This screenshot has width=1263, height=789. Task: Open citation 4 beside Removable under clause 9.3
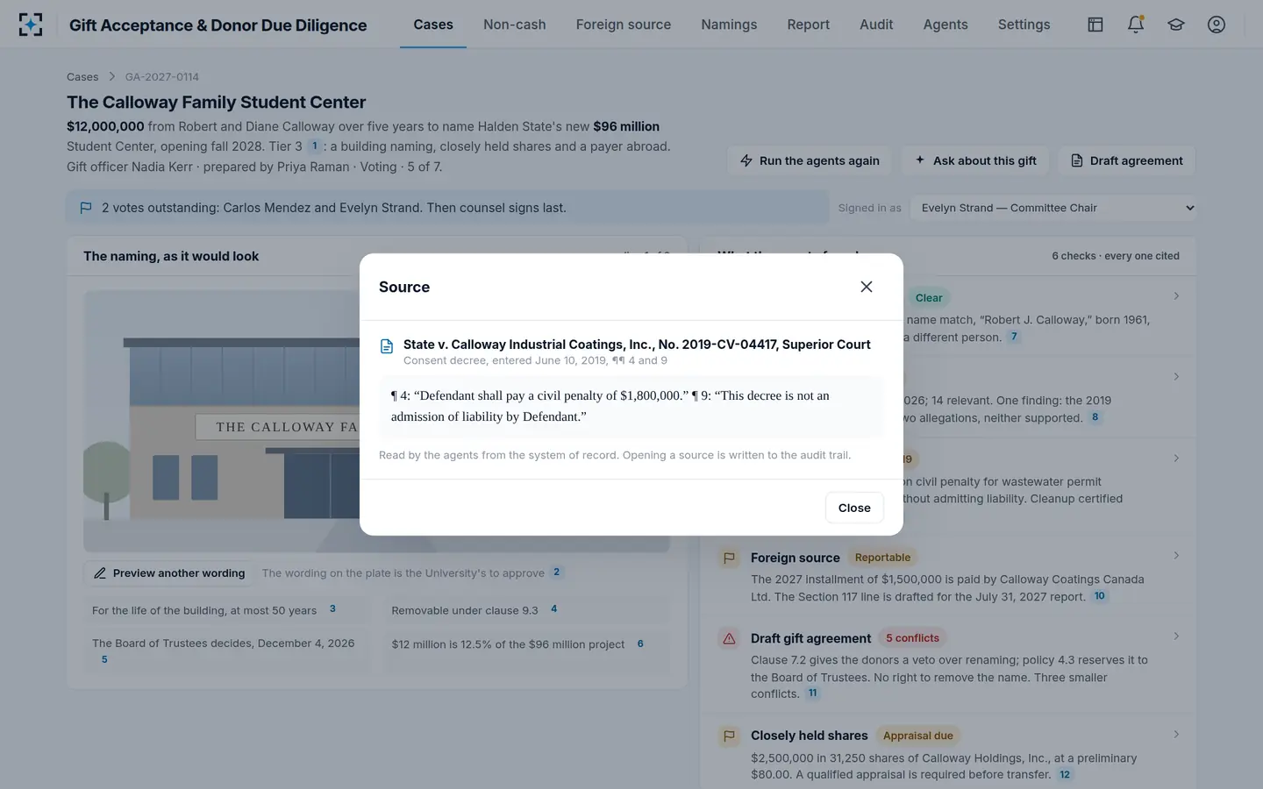click(x=553, y=609)
